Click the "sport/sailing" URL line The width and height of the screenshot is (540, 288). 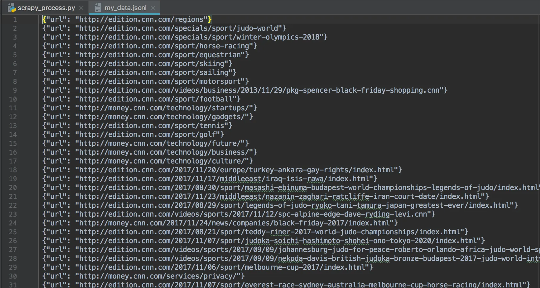point(139,73)
